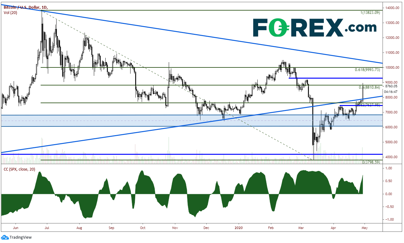Click the -1.00 correlation axis label
Image resolution: width=404 pixels, height=243 pixels.
(x=389, y=219)
